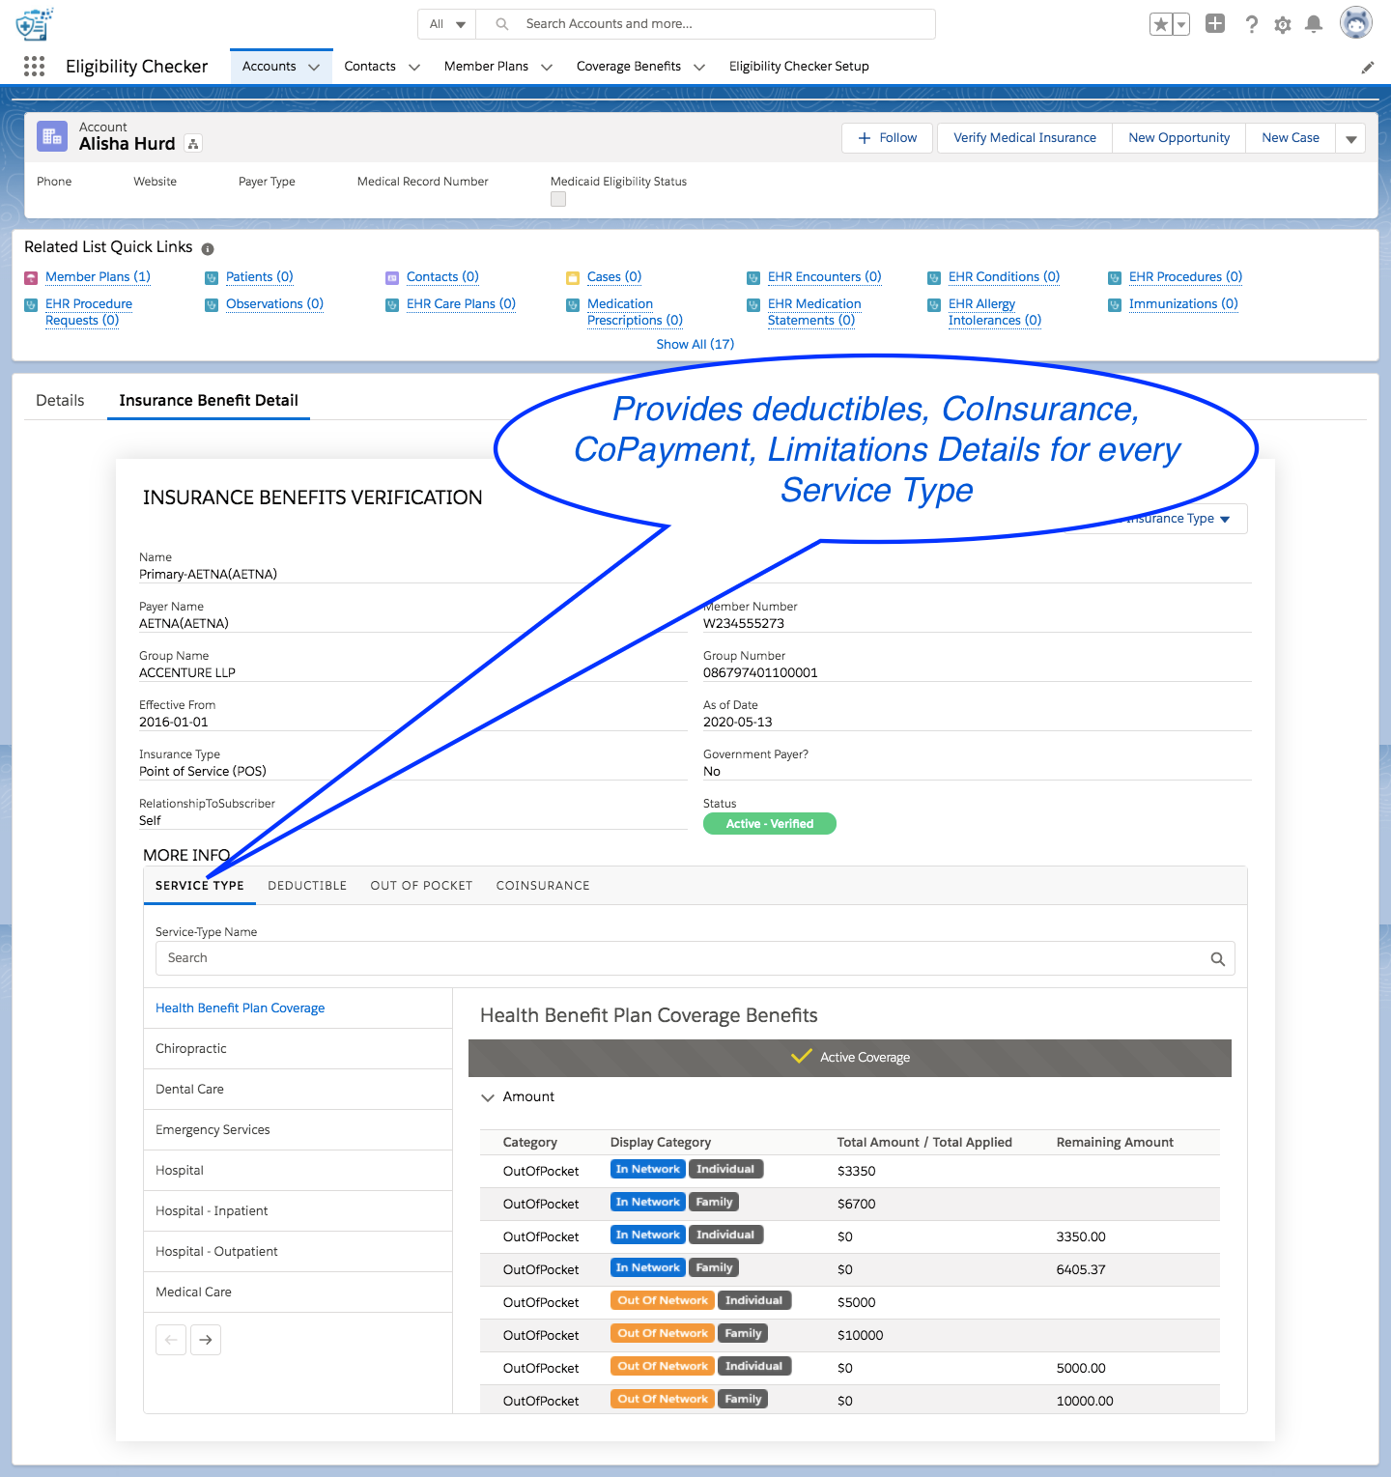
Task: Open the user avatar profile icon
Action: [x=1355, y=22]
